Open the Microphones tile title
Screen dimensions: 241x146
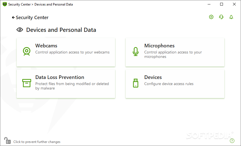coord(159,46)
